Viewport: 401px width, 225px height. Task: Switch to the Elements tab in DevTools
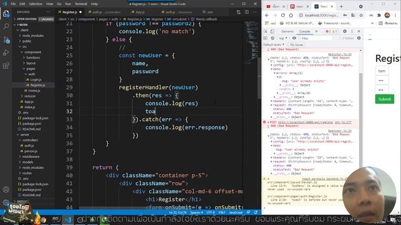coord(288,31)
